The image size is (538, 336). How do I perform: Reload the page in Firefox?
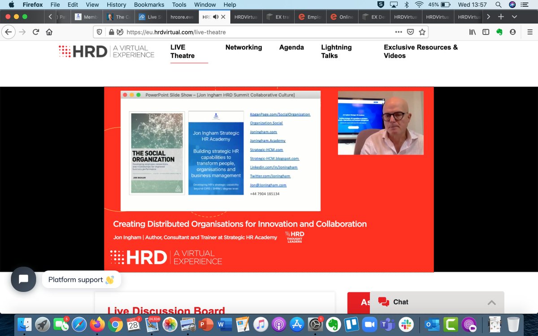coord(36,32)
